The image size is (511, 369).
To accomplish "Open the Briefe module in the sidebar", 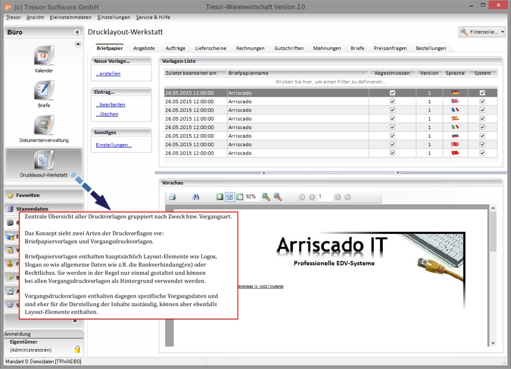I will click(x=43, y=91).
